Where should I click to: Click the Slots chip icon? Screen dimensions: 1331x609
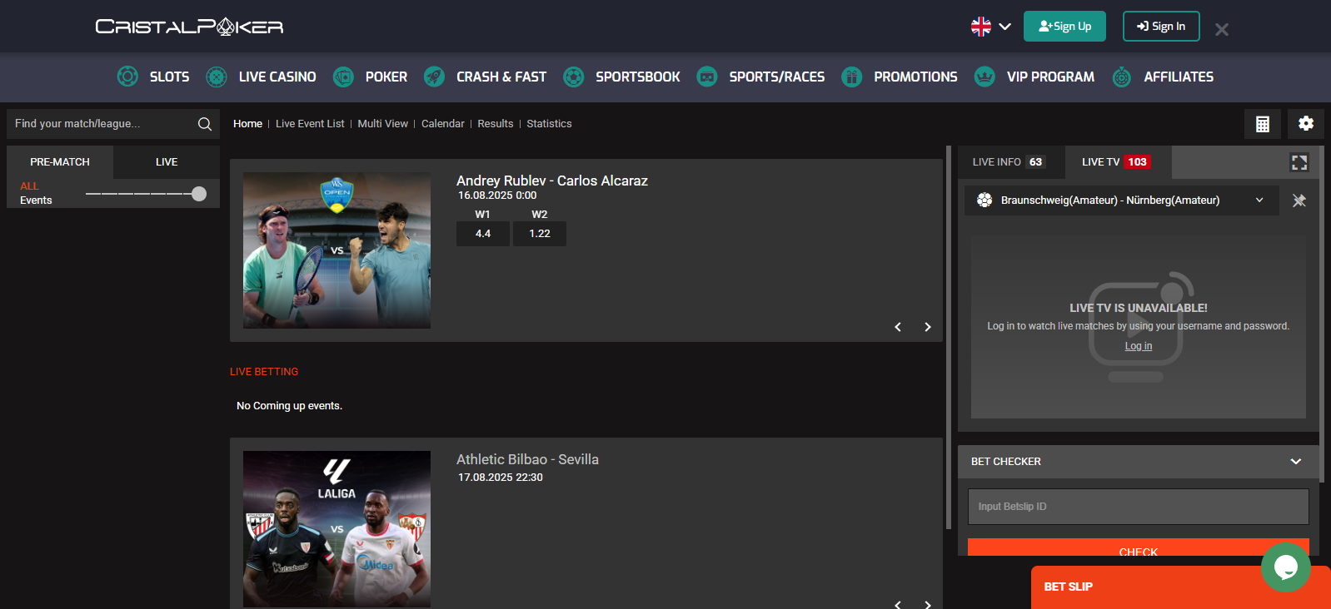127,77
